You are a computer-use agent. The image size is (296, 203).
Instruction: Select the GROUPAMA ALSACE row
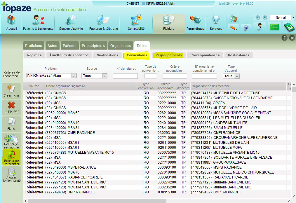(x=157, y=162)
